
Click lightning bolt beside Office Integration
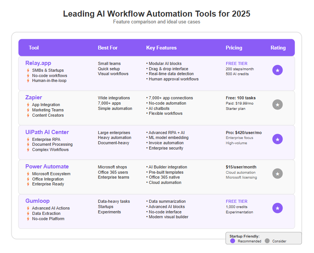pyautogui.click(x=28, y=179)
